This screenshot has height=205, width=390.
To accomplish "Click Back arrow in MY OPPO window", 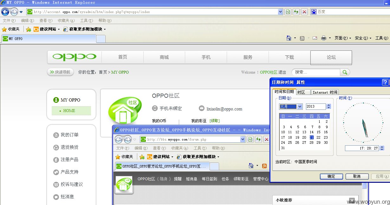I will tap(5, 12).
